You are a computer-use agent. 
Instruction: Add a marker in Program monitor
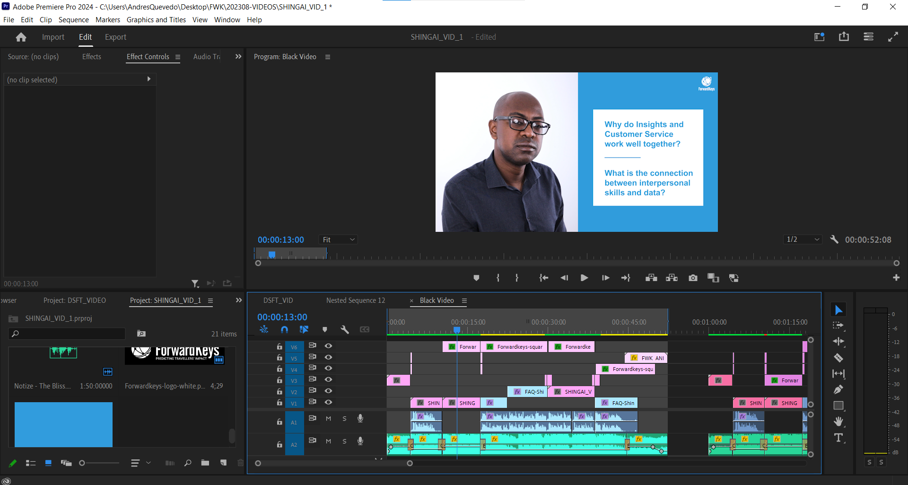click(476, 278)
